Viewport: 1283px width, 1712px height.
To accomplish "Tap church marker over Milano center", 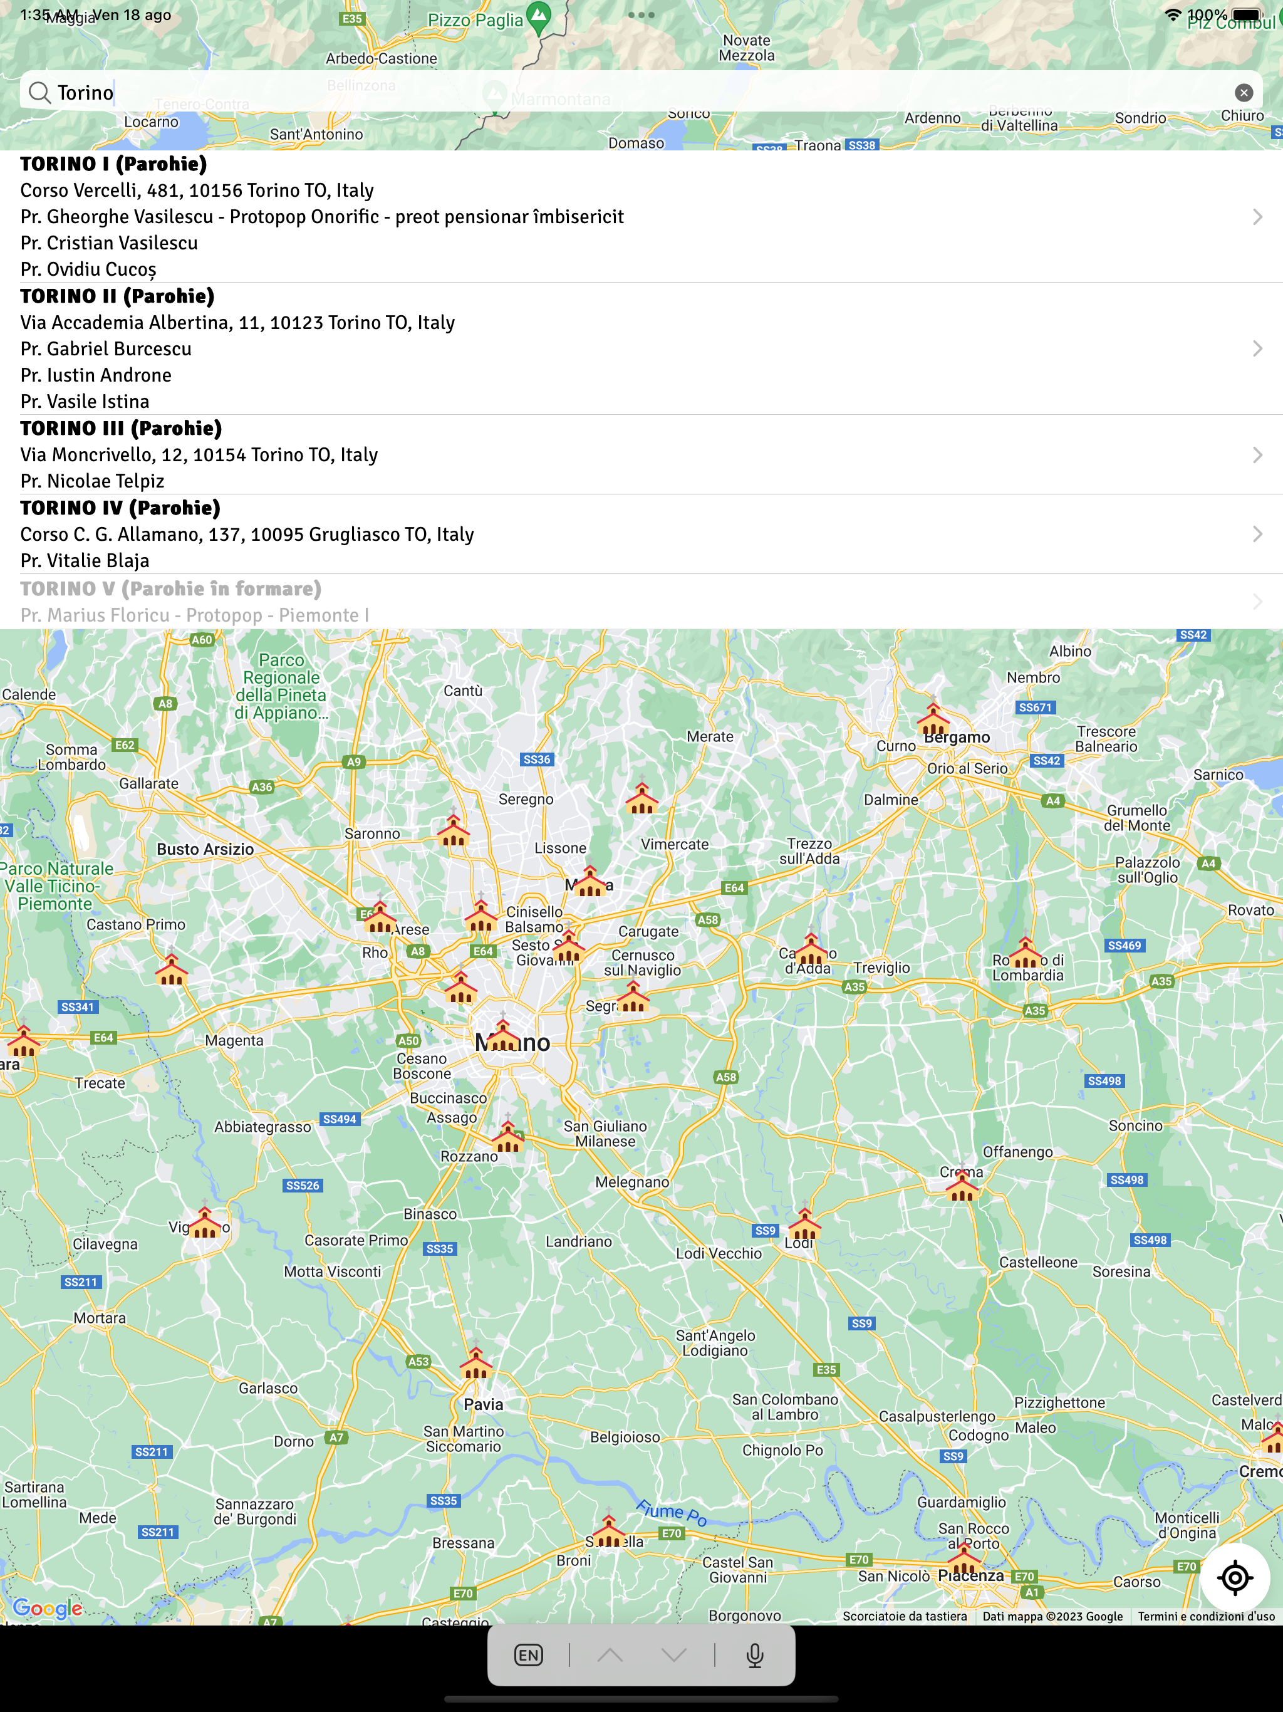I will [503, 1033].
